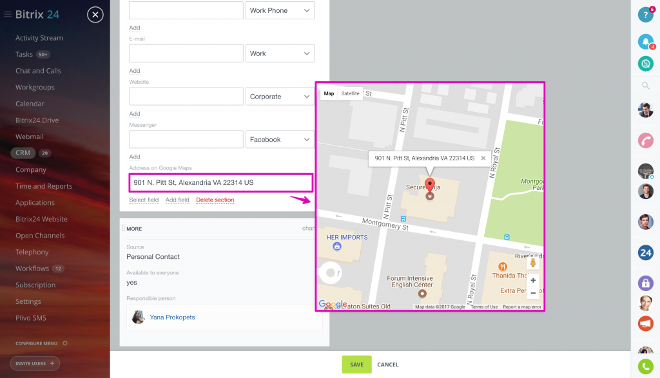The width and height of the screenshot is (660, 378).
Task: Click the red megaphone chat icon
Action: (645, 323)
